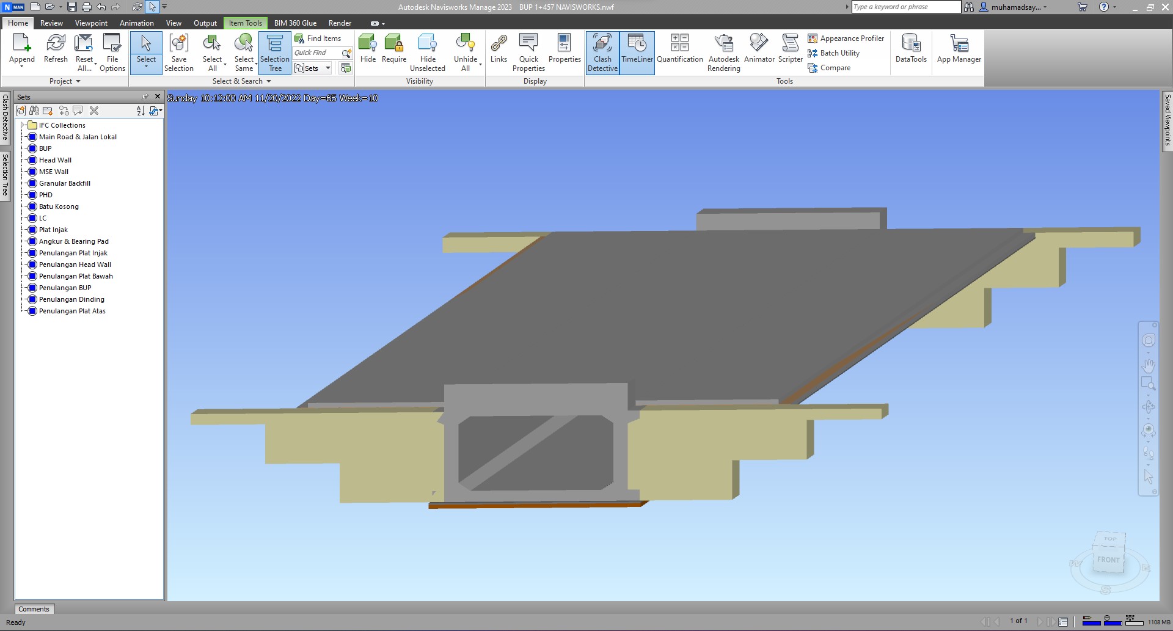1173x631 pixels.
Task: Click the FRONT face of the ViewCube
Action: [1108, 560]
